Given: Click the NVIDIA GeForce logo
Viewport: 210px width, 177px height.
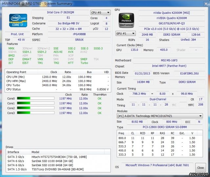Looking at the screenshot, I should pyautogui.click(x=126, y=20).
